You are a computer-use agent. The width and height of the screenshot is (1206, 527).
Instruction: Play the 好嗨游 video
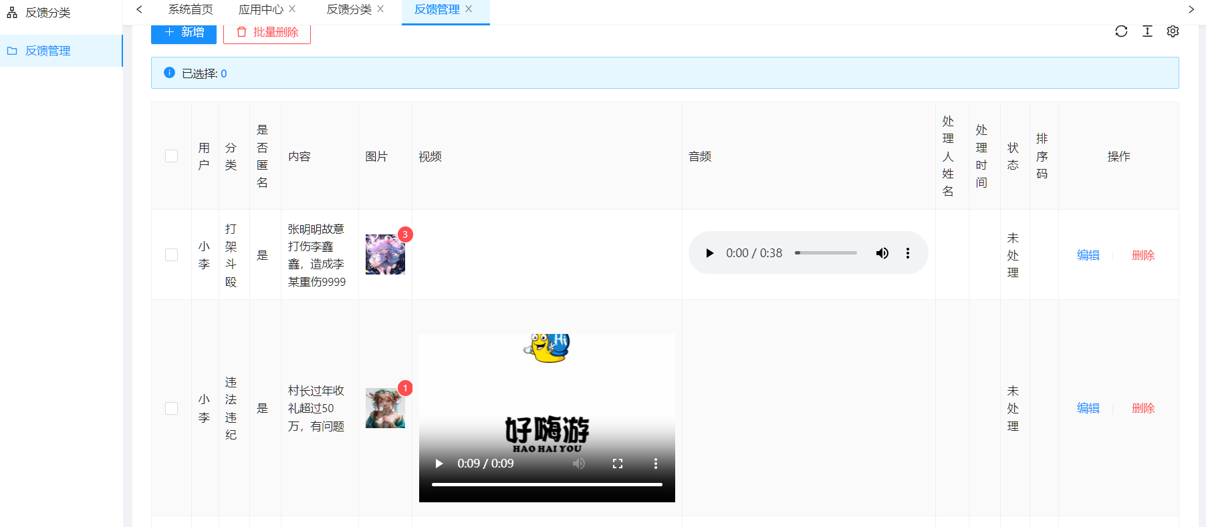click(x=439, y=464)
